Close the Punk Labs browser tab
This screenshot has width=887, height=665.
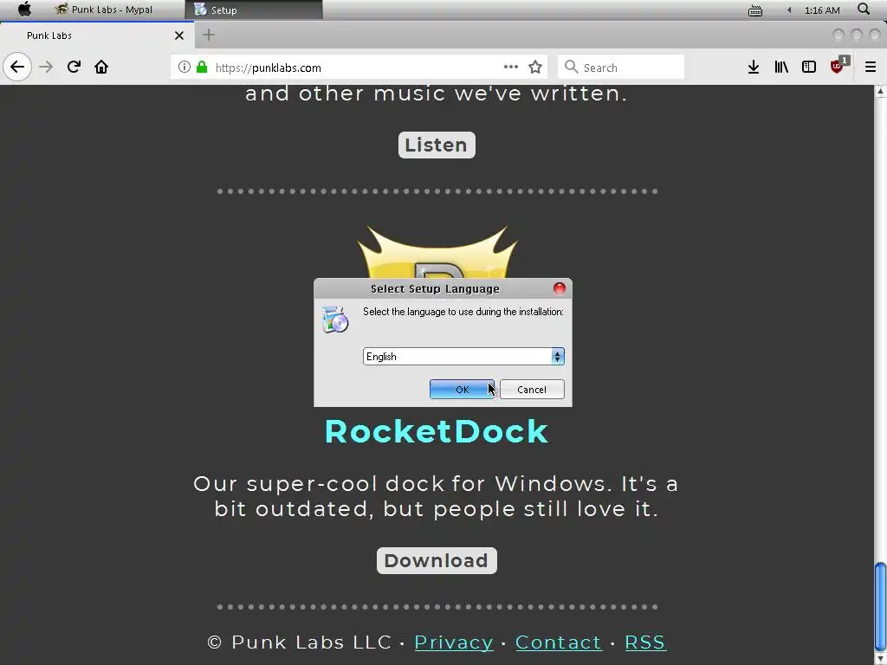point(179,36)
